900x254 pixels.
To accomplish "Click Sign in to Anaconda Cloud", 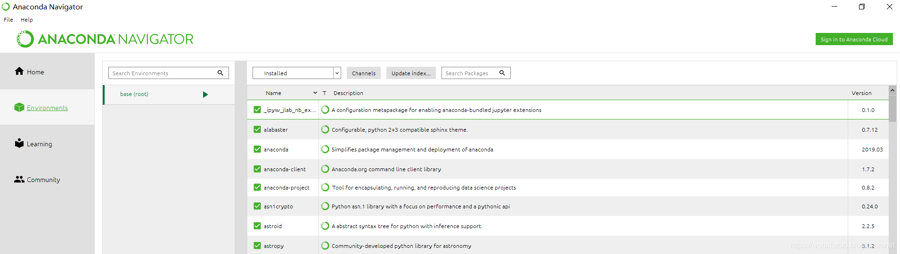I will (x=854, y=40).
